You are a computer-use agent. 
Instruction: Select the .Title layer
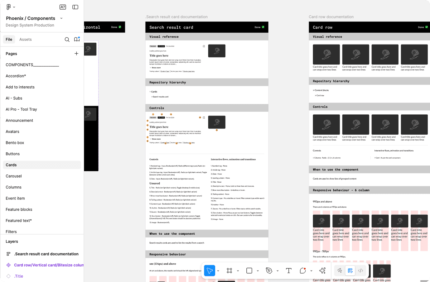18,276
